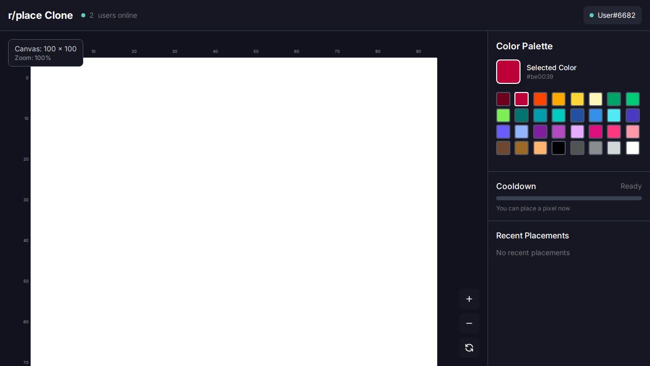Click the r/place Clone title
Screen dimensions: 650x366
coord(41,15)
